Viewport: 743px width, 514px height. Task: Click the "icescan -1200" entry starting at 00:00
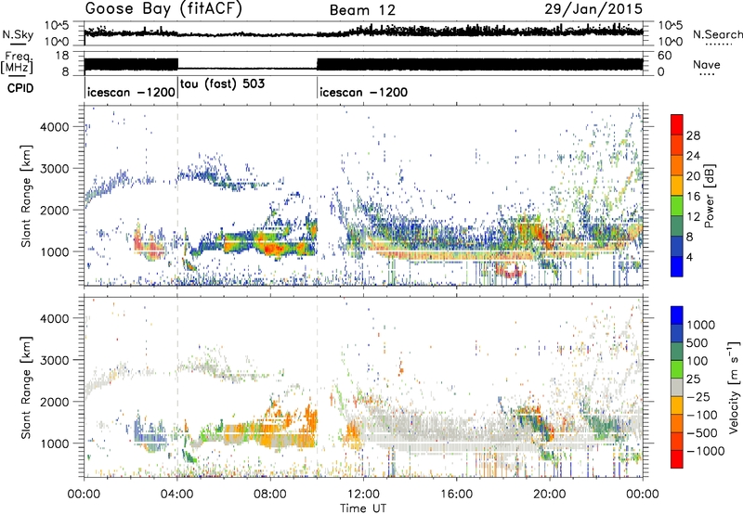click(x=131, y=92)
